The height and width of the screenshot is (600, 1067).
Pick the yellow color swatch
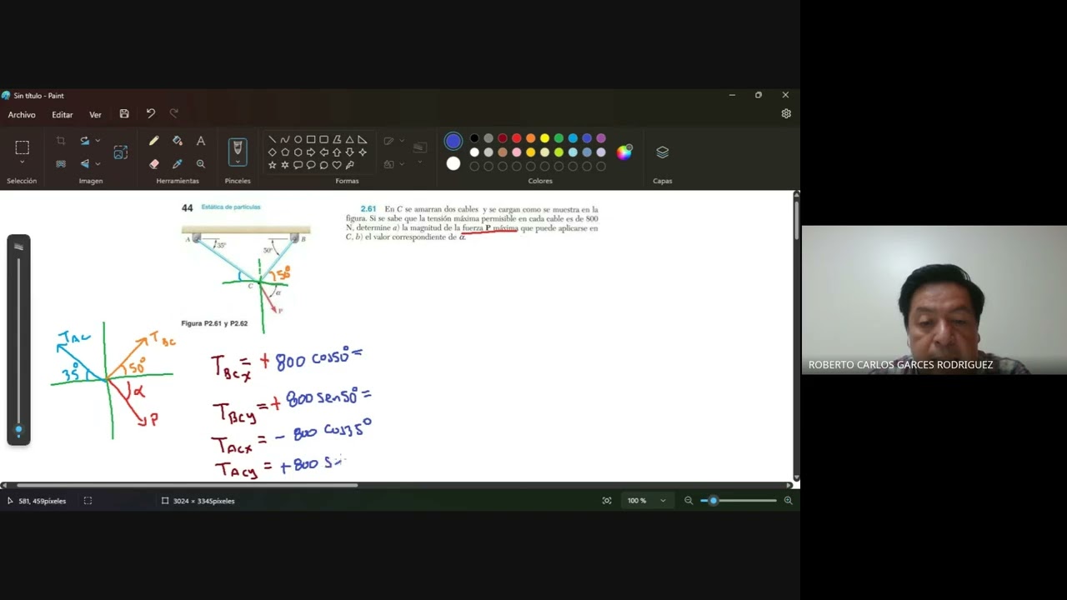[x=545, y=138]
